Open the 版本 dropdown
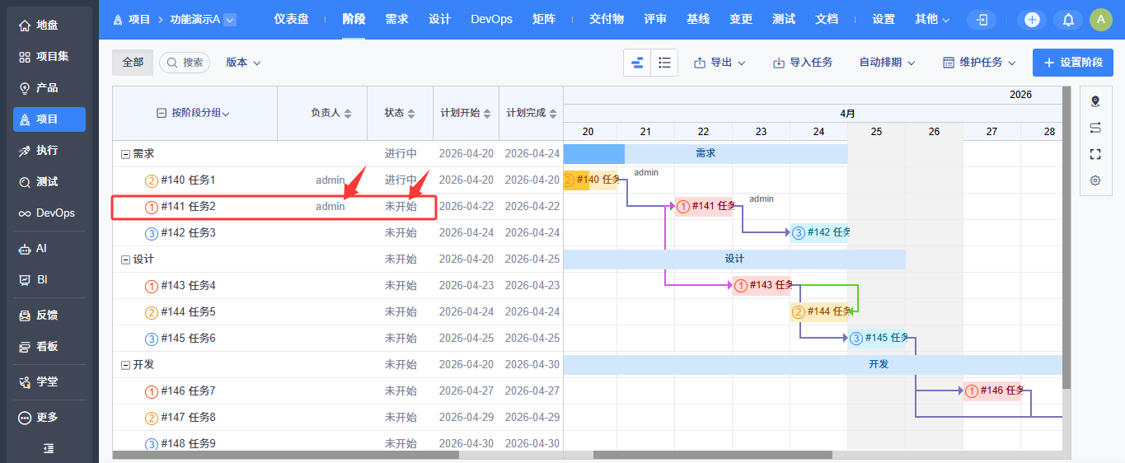Viewport: 1125px width, 463px height. pyautogui.click(x=243, y=63)
